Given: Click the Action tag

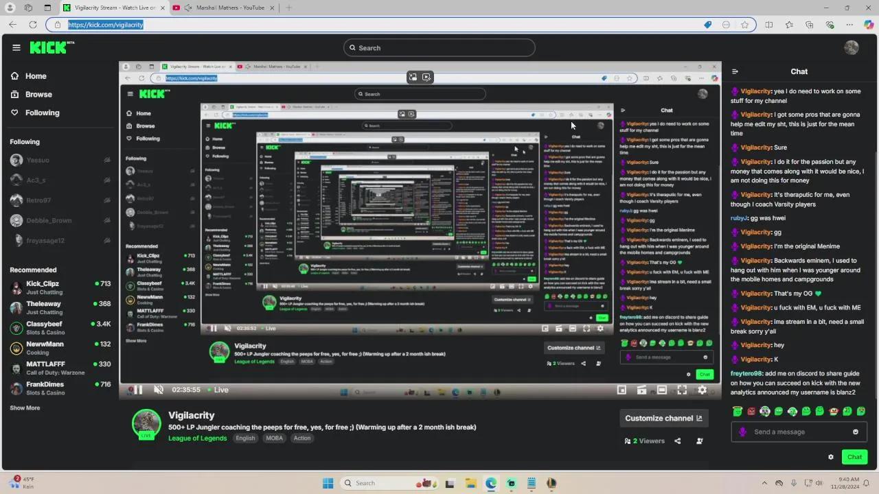Looking at the screenshot, I should (302, 438).
